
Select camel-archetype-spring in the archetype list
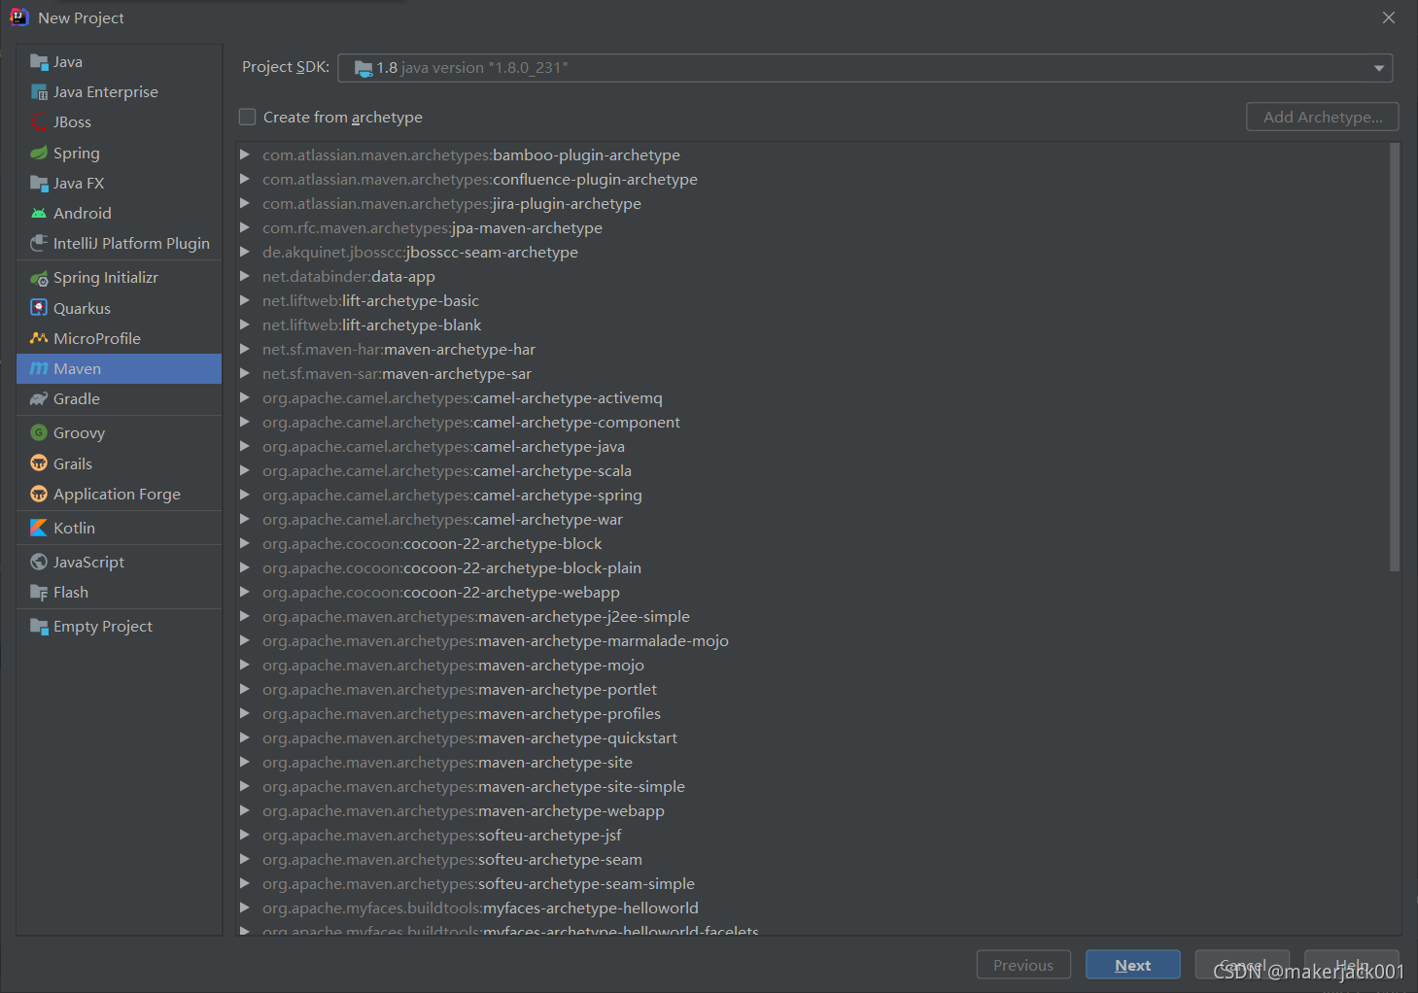pyautogui.click(x=452, y=496)
